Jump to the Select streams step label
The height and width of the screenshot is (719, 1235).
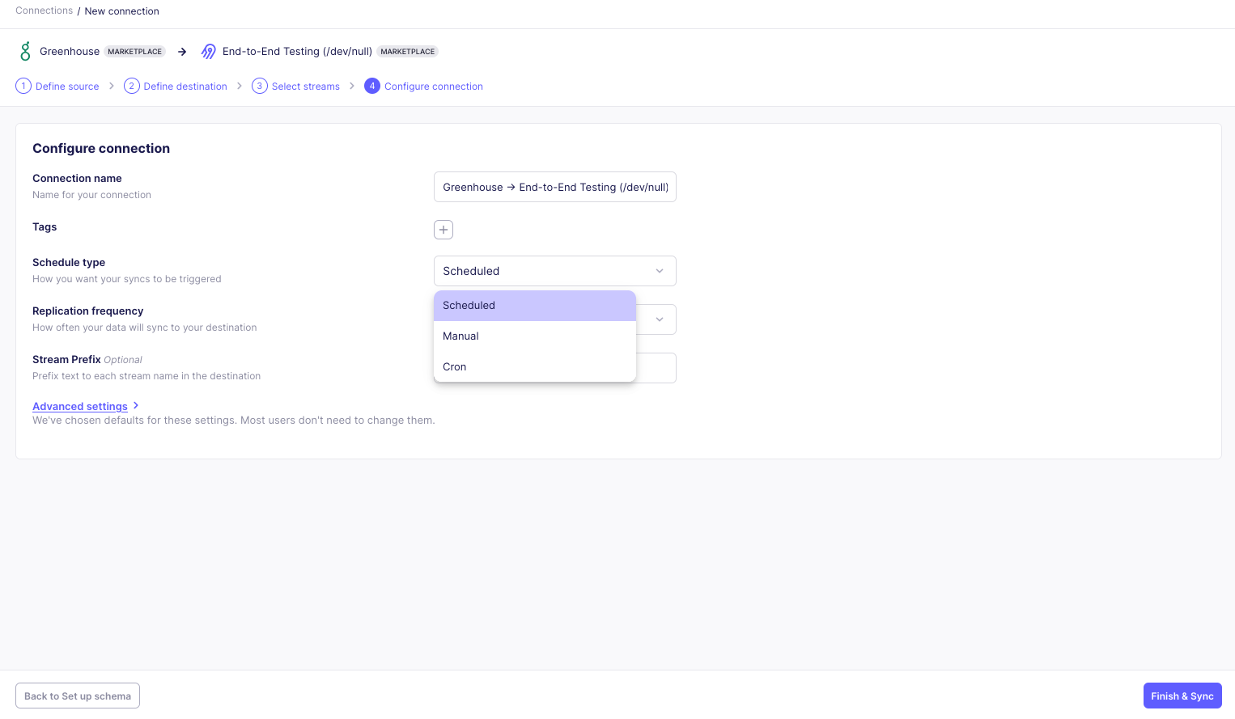[305, 87]
